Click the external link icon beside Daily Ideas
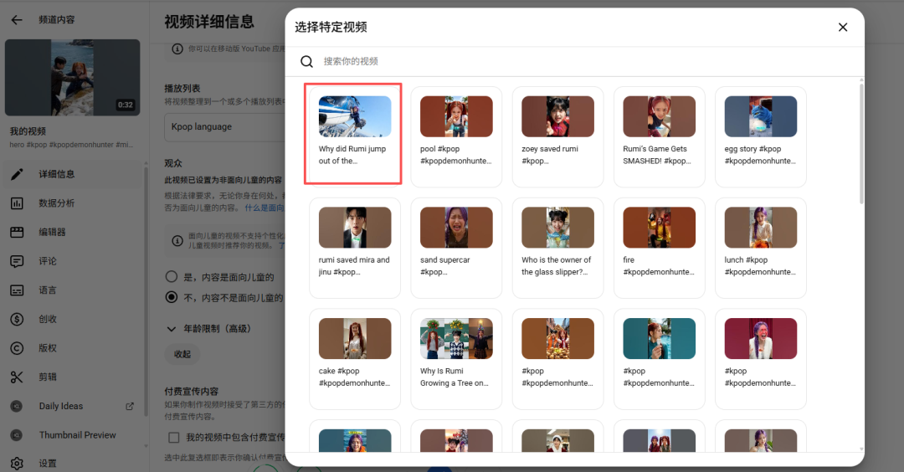This screenshot has width=904, height=472. pos(130,406)
